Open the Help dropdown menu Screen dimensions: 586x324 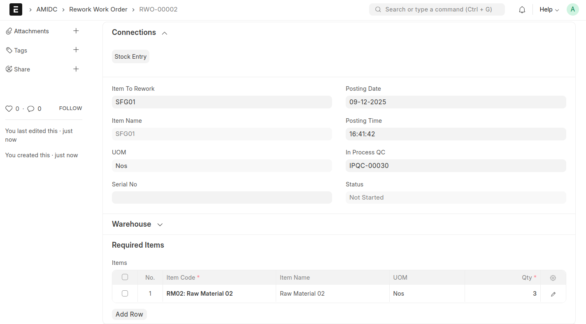click(x=549, y=9)
